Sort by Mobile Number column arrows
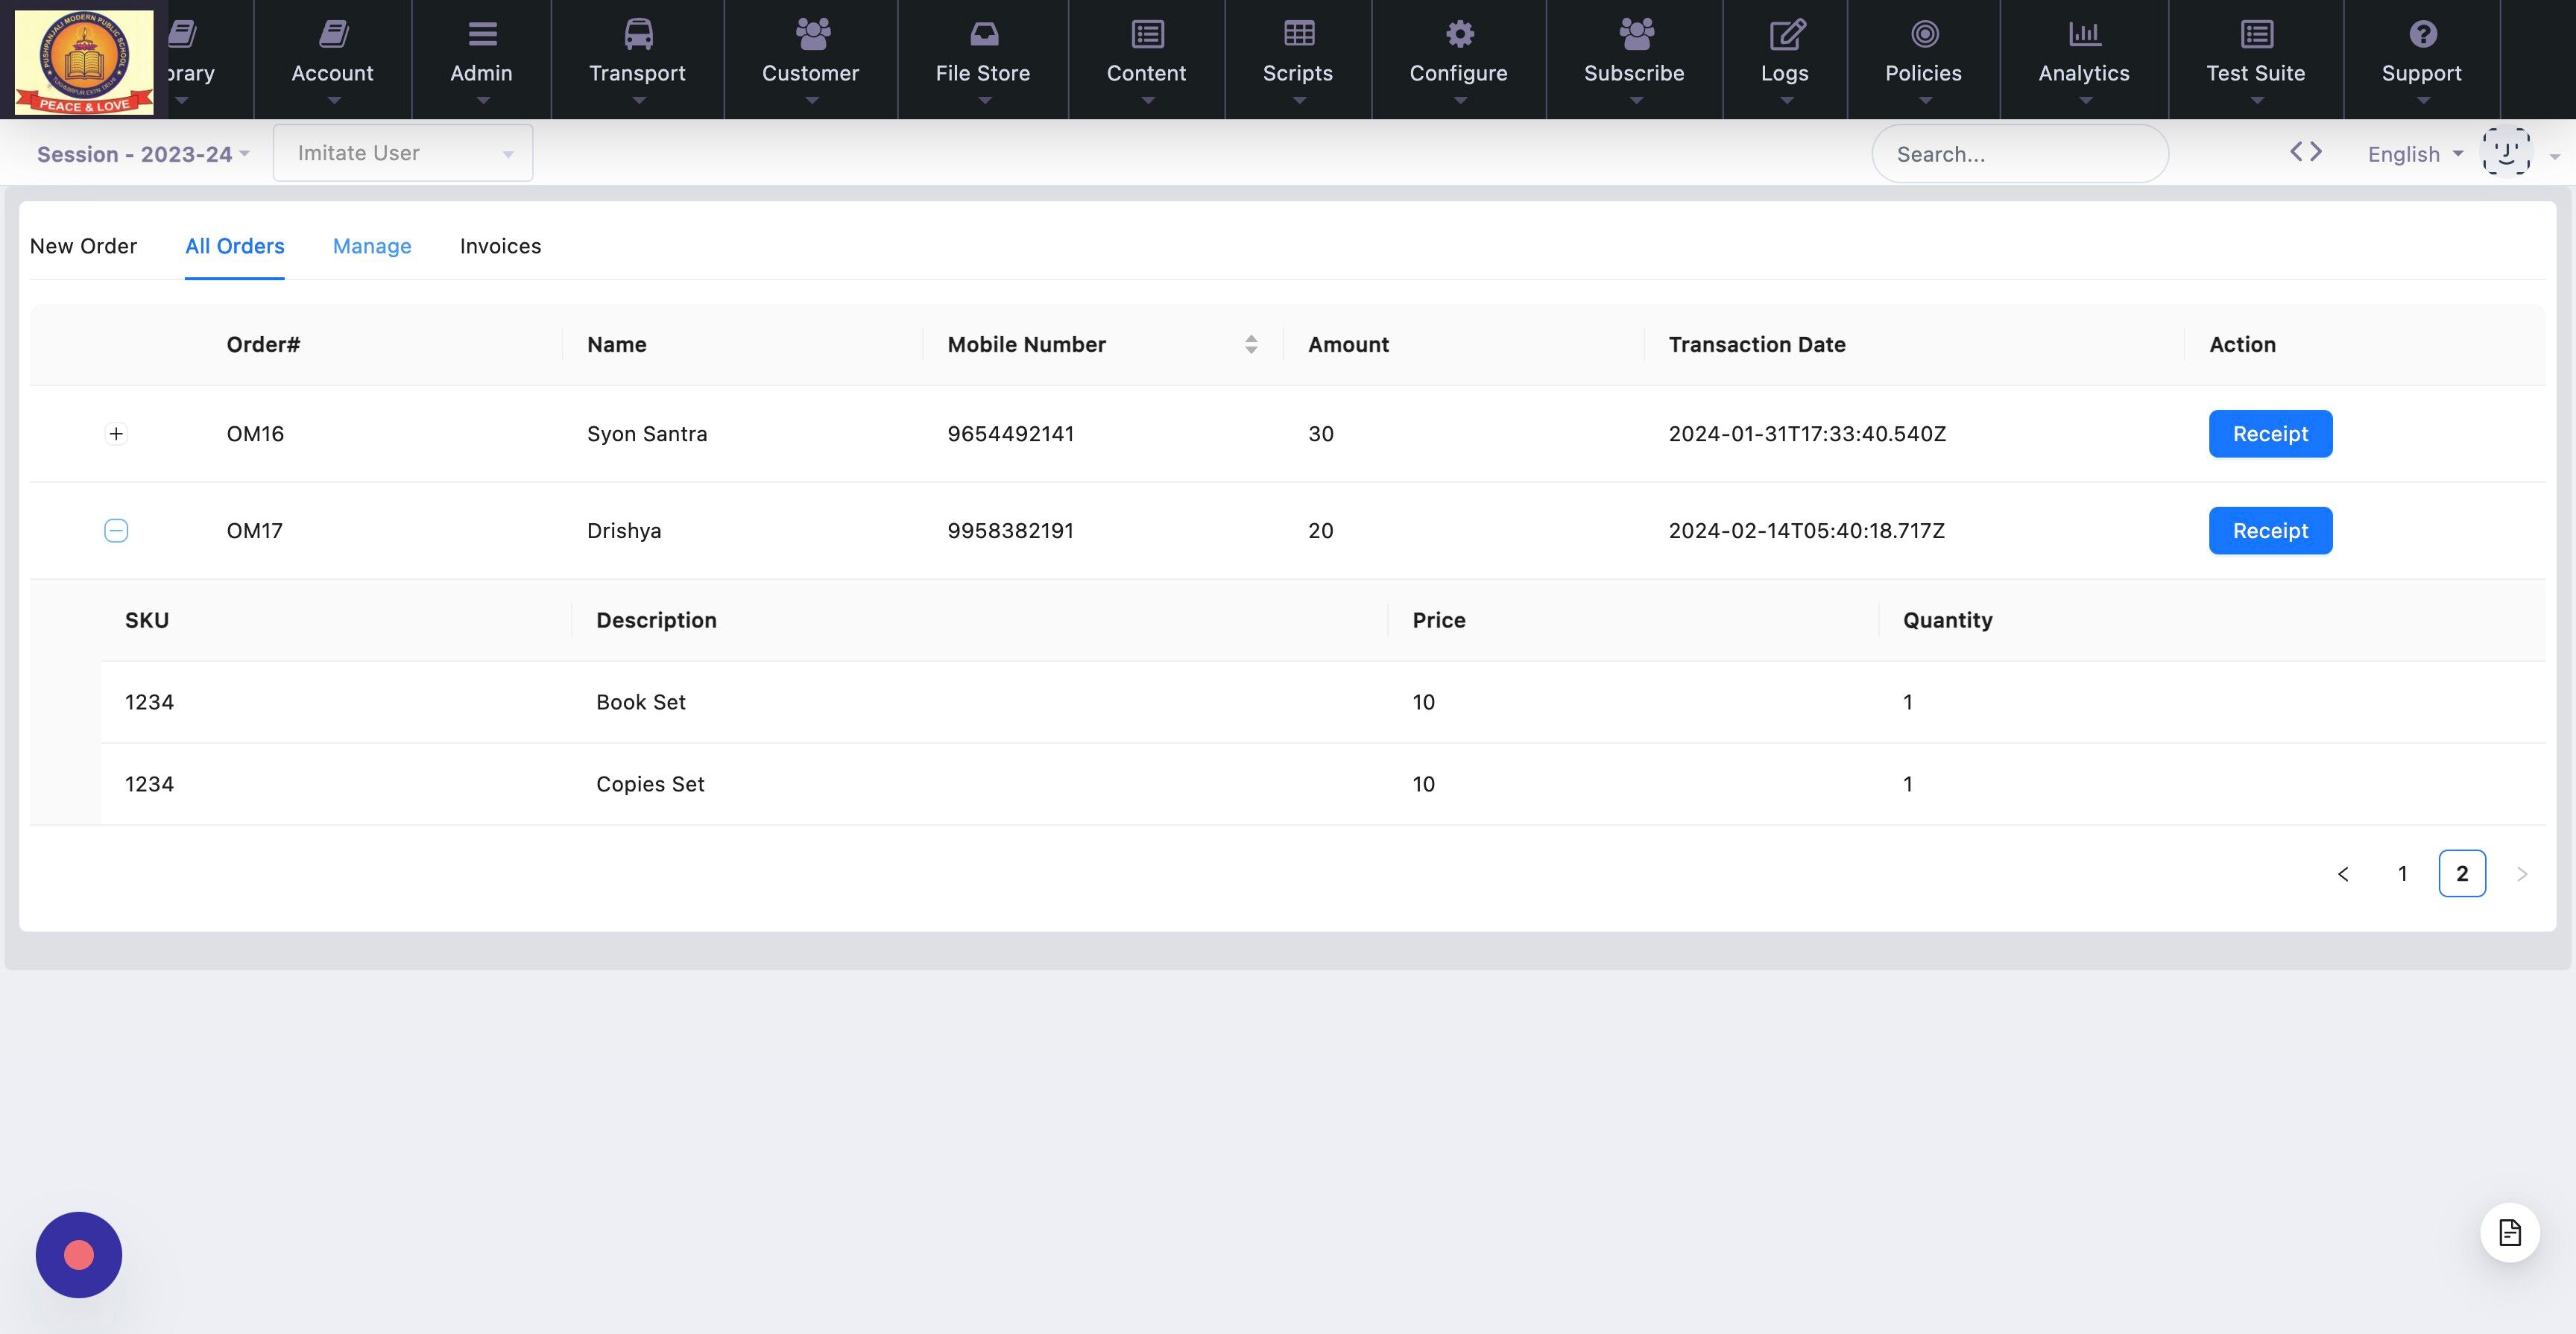Image resolution: width=2576 pixels, height=1334 pixels. (1251, 344)
